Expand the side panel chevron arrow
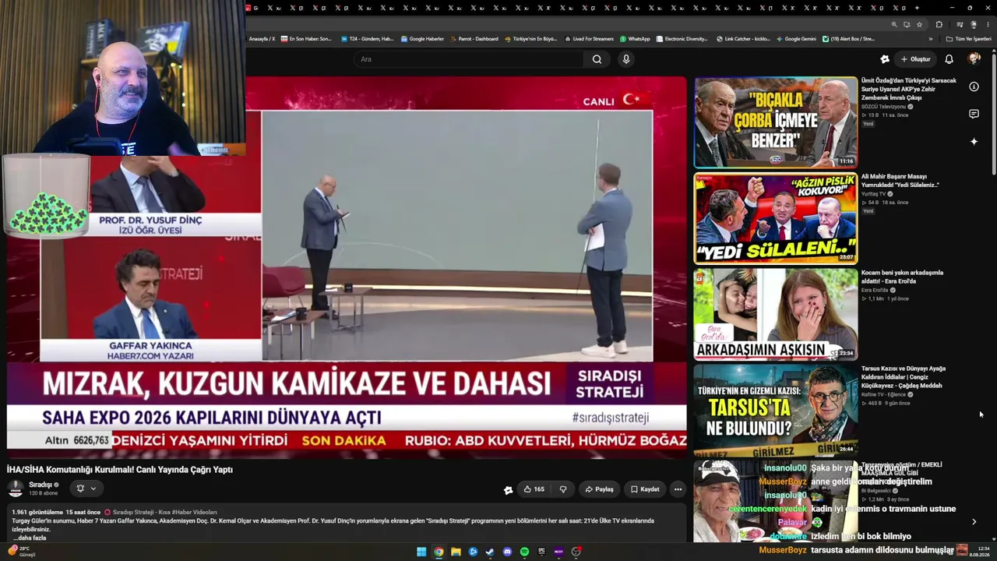The width and height of the screenshot is (997, 561). pyautogui.click(x=974, y=522)
